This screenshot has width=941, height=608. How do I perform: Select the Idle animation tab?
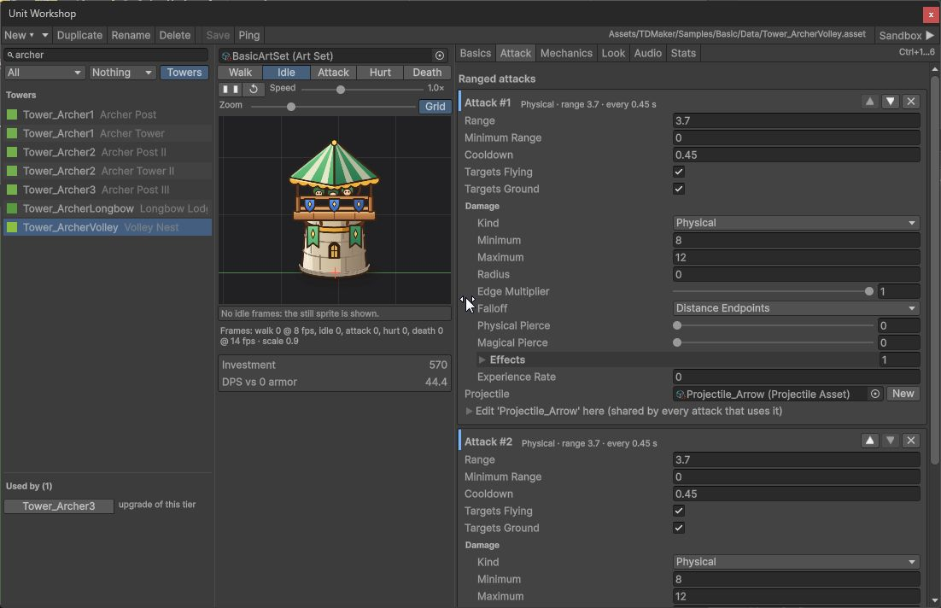click(286, 73)
